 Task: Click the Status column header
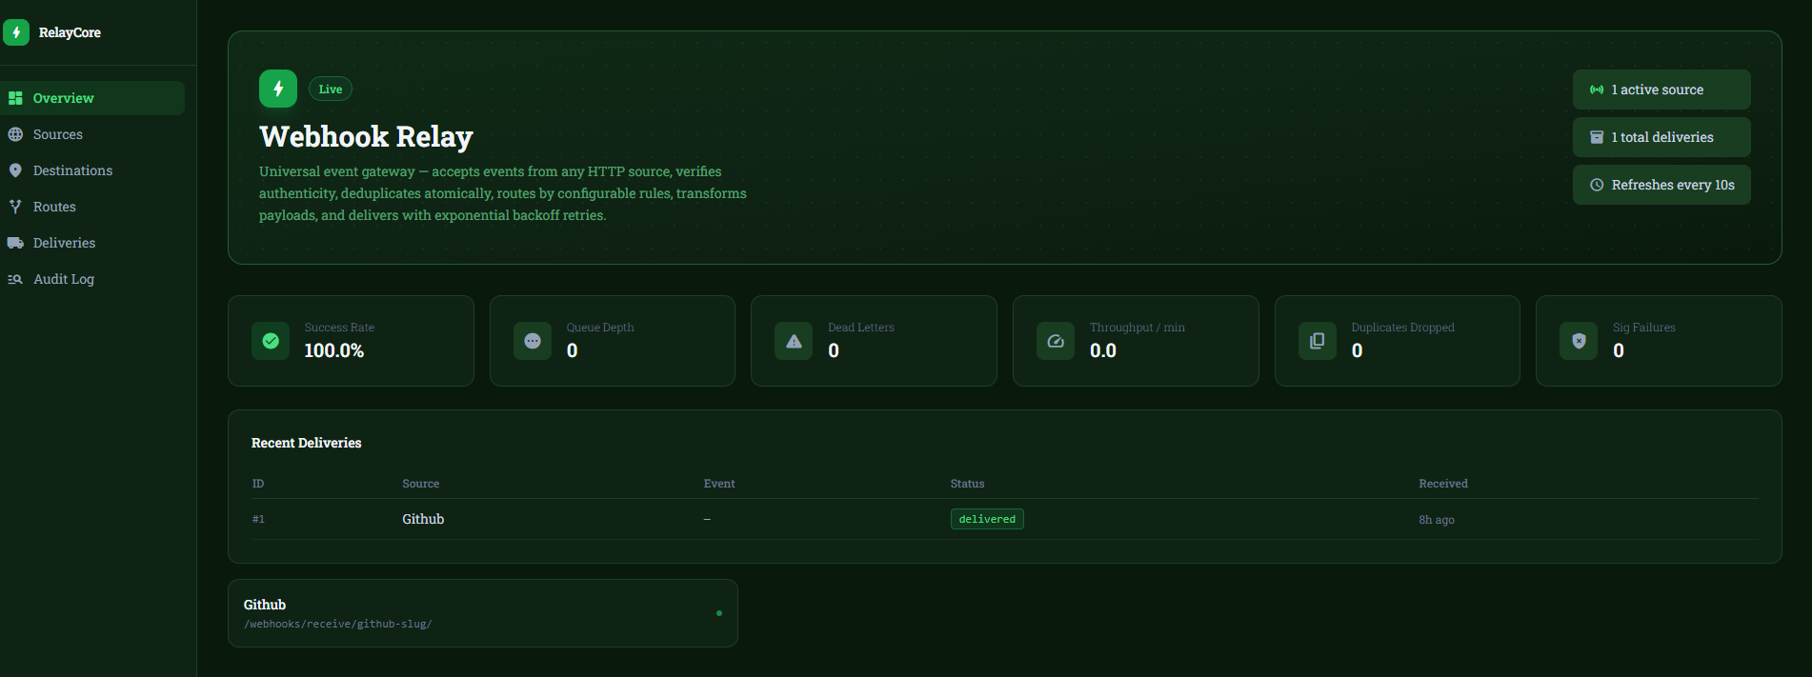tap(967, 484)
